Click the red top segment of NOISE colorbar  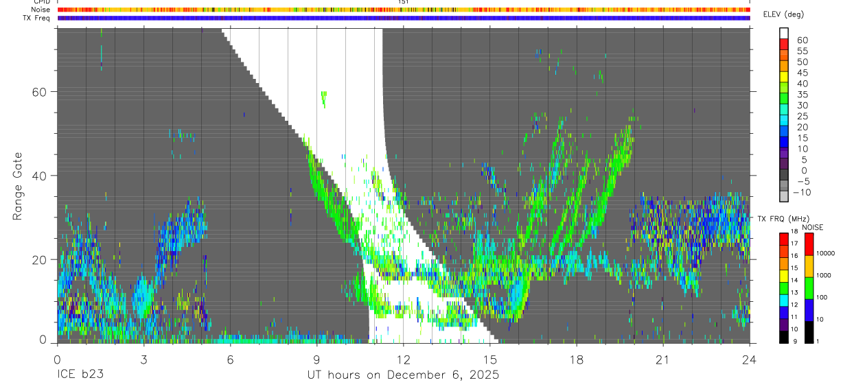click(809, 244)
